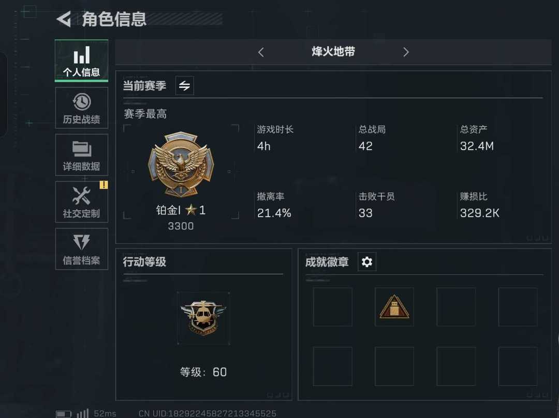Click the 总资产 32.4M stat
The height and width of the screenshot is (418, 559).
point(477,138)
